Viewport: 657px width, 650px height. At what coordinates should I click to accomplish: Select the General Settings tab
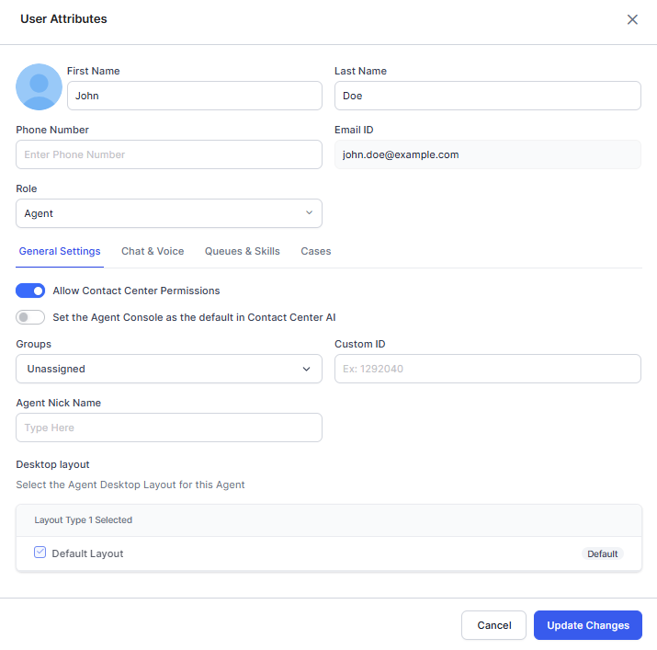point(60,251)
